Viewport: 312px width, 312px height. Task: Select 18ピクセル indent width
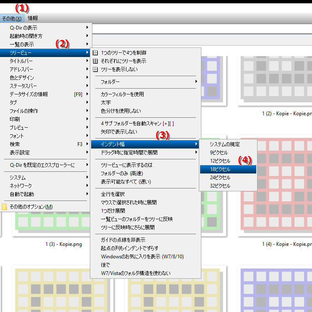228,169
